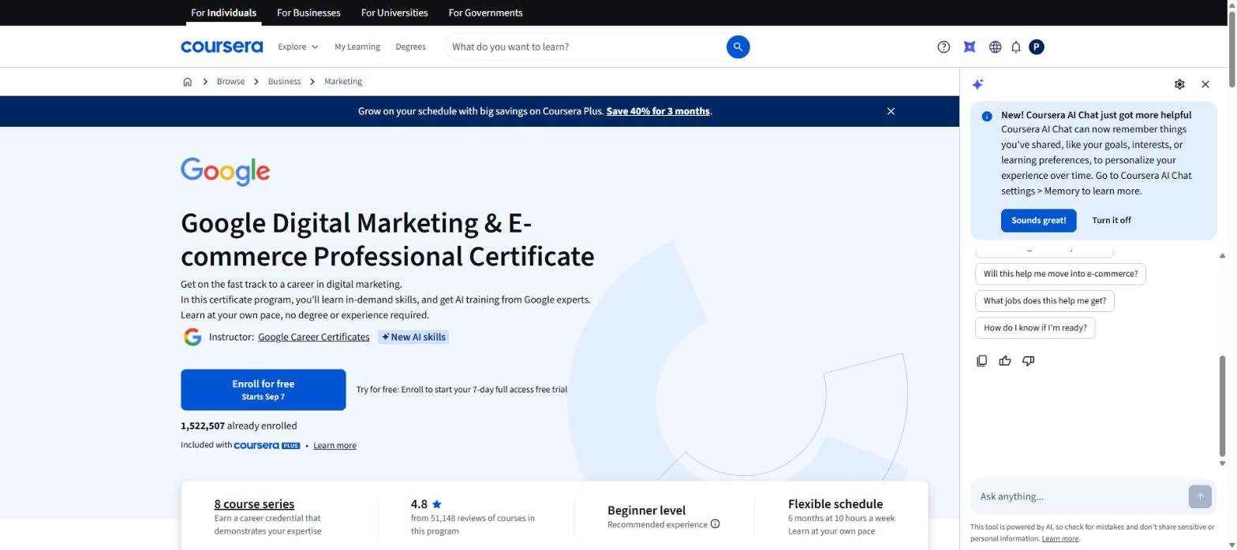Open the notifications bell

click(x=1016, y=46)
